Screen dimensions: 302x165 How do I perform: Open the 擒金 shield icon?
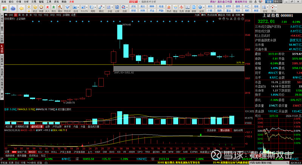(175, 8)
